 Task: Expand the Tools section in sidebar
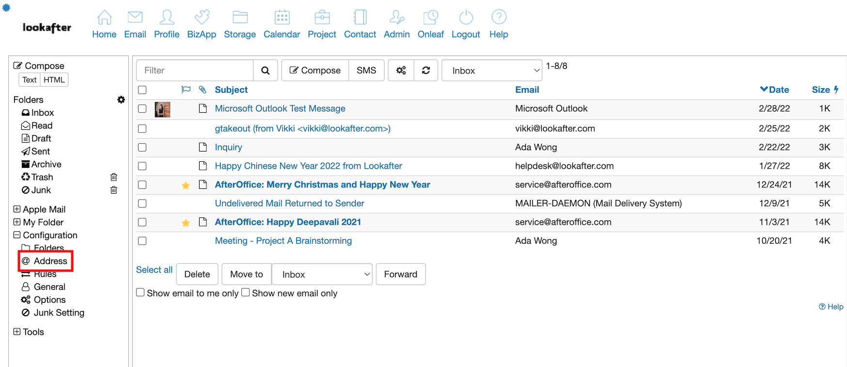(x=17, y=332)
